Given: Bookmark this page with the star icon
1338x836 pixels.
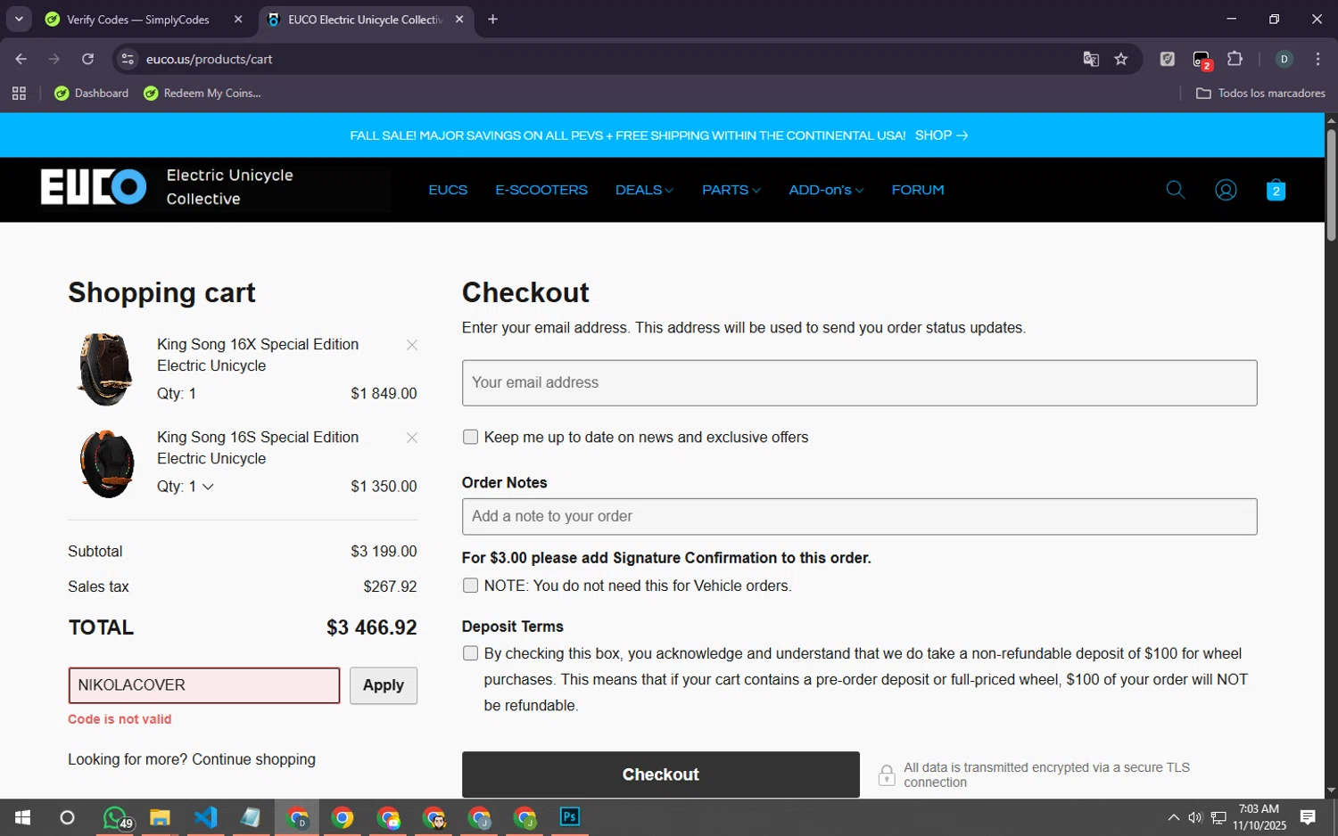Looking at the screenshot, I should 1121,59.
